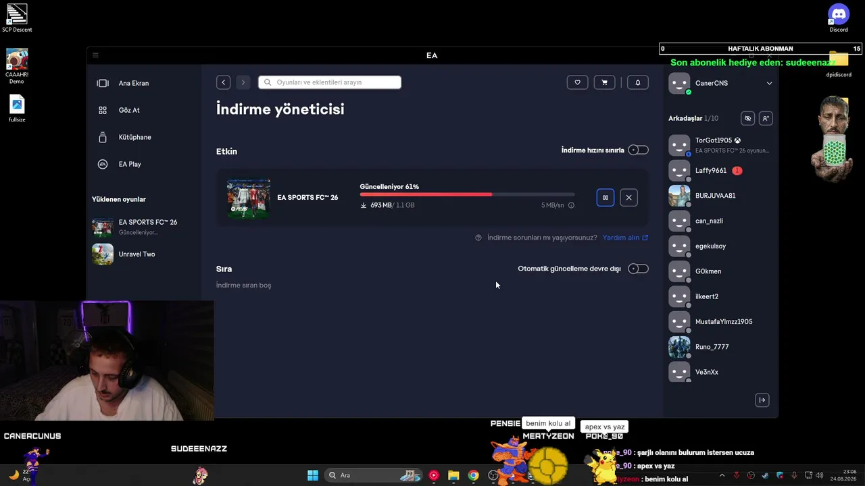This screenshot has height=486, width=865.
Task: Collapse the friends panel arrow button
Action: click(x=762, y=400)
